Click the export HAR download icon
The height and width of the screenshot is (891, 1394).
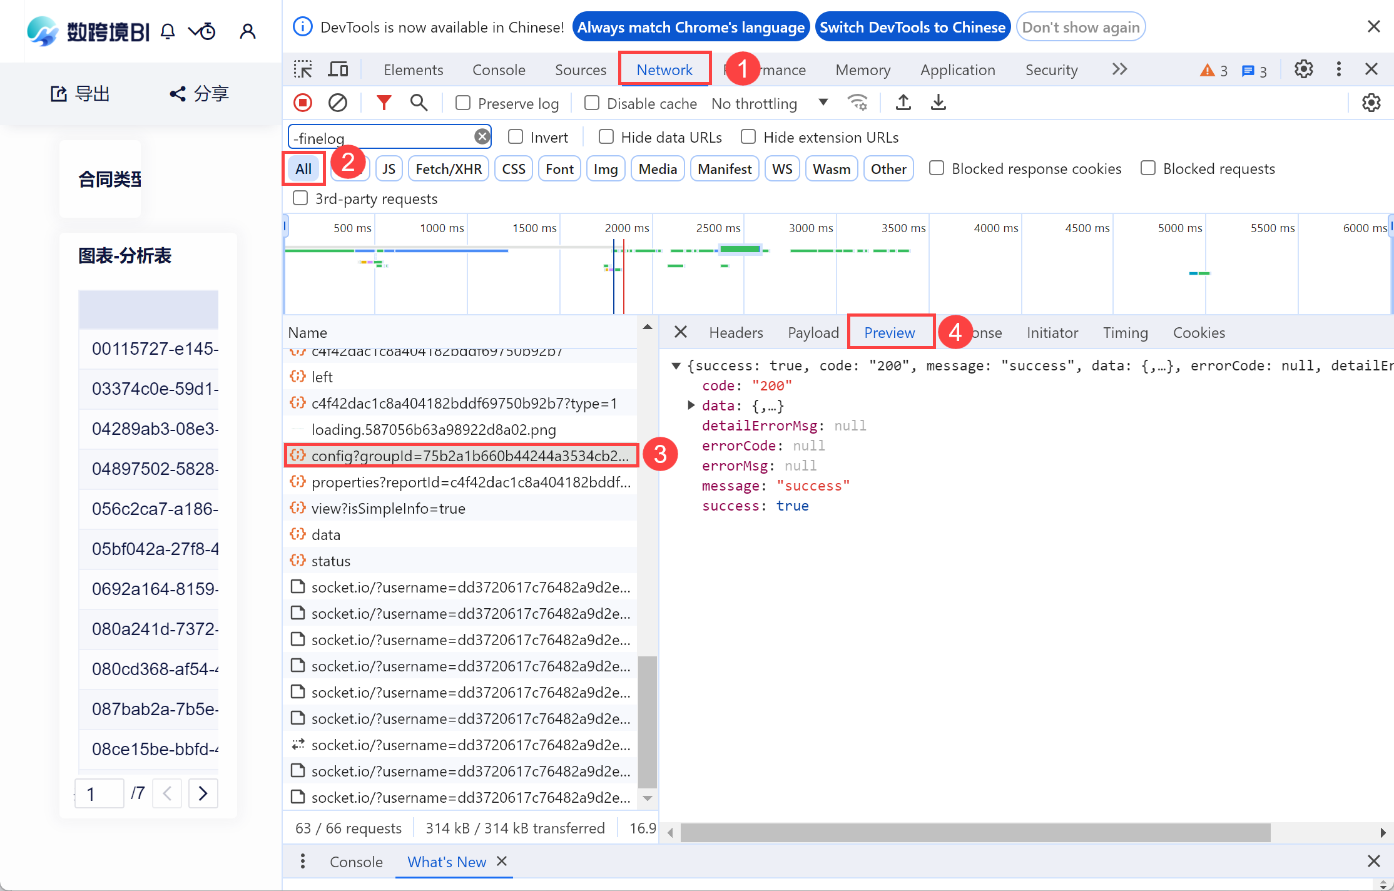pyautogui.click(x=938, y=103)
